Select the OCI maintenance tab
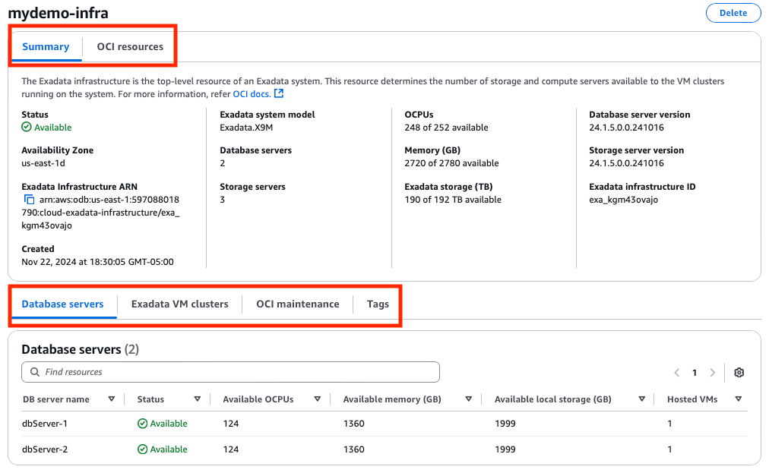The width and height of the screenshot is (769, 476). [x=297, y=304]
